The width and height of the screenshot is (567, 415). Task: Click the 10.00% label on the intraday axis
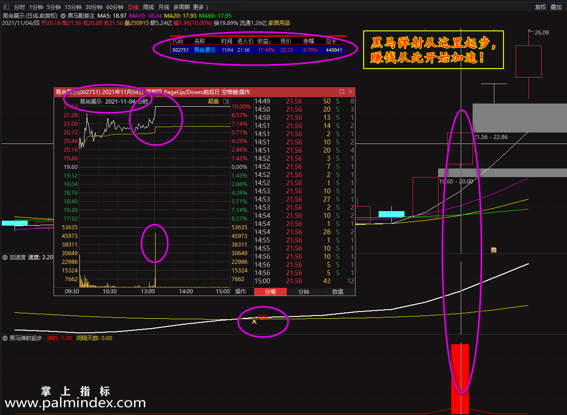click(x=241, y=107)
